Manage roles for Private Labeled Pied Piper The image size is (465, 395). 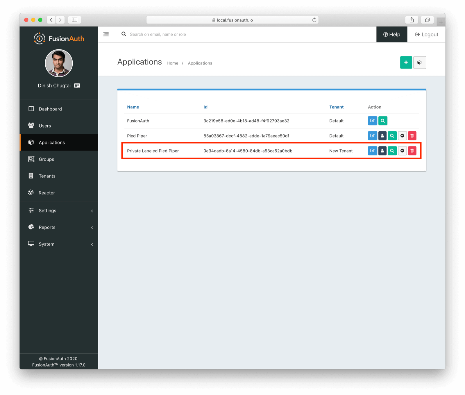382,151
